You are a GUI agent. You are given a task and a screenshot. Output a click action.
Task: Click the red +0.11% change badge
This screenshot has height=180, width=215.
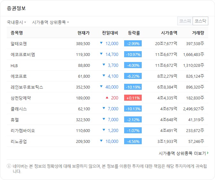pos(133,98)
